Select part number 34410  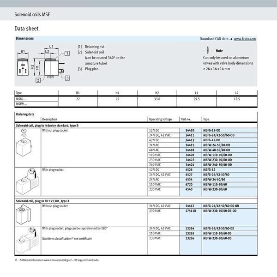pyautogui.click(x=189, y=131)
